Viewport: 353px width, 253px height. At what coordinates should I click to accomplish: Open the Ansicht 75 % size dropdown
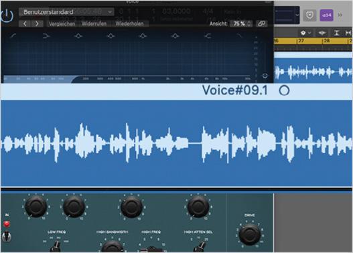point(242,23)
